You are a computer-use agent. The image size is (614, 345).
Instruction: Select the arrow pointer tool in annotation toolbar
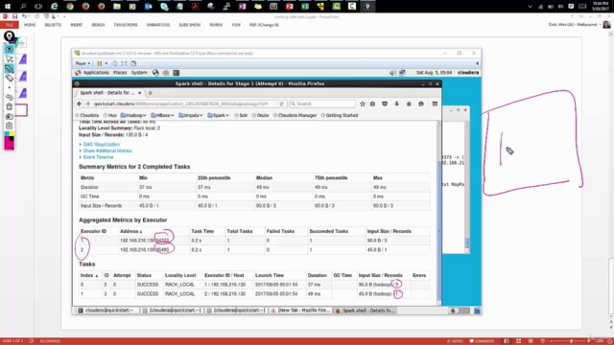[10, 59]
